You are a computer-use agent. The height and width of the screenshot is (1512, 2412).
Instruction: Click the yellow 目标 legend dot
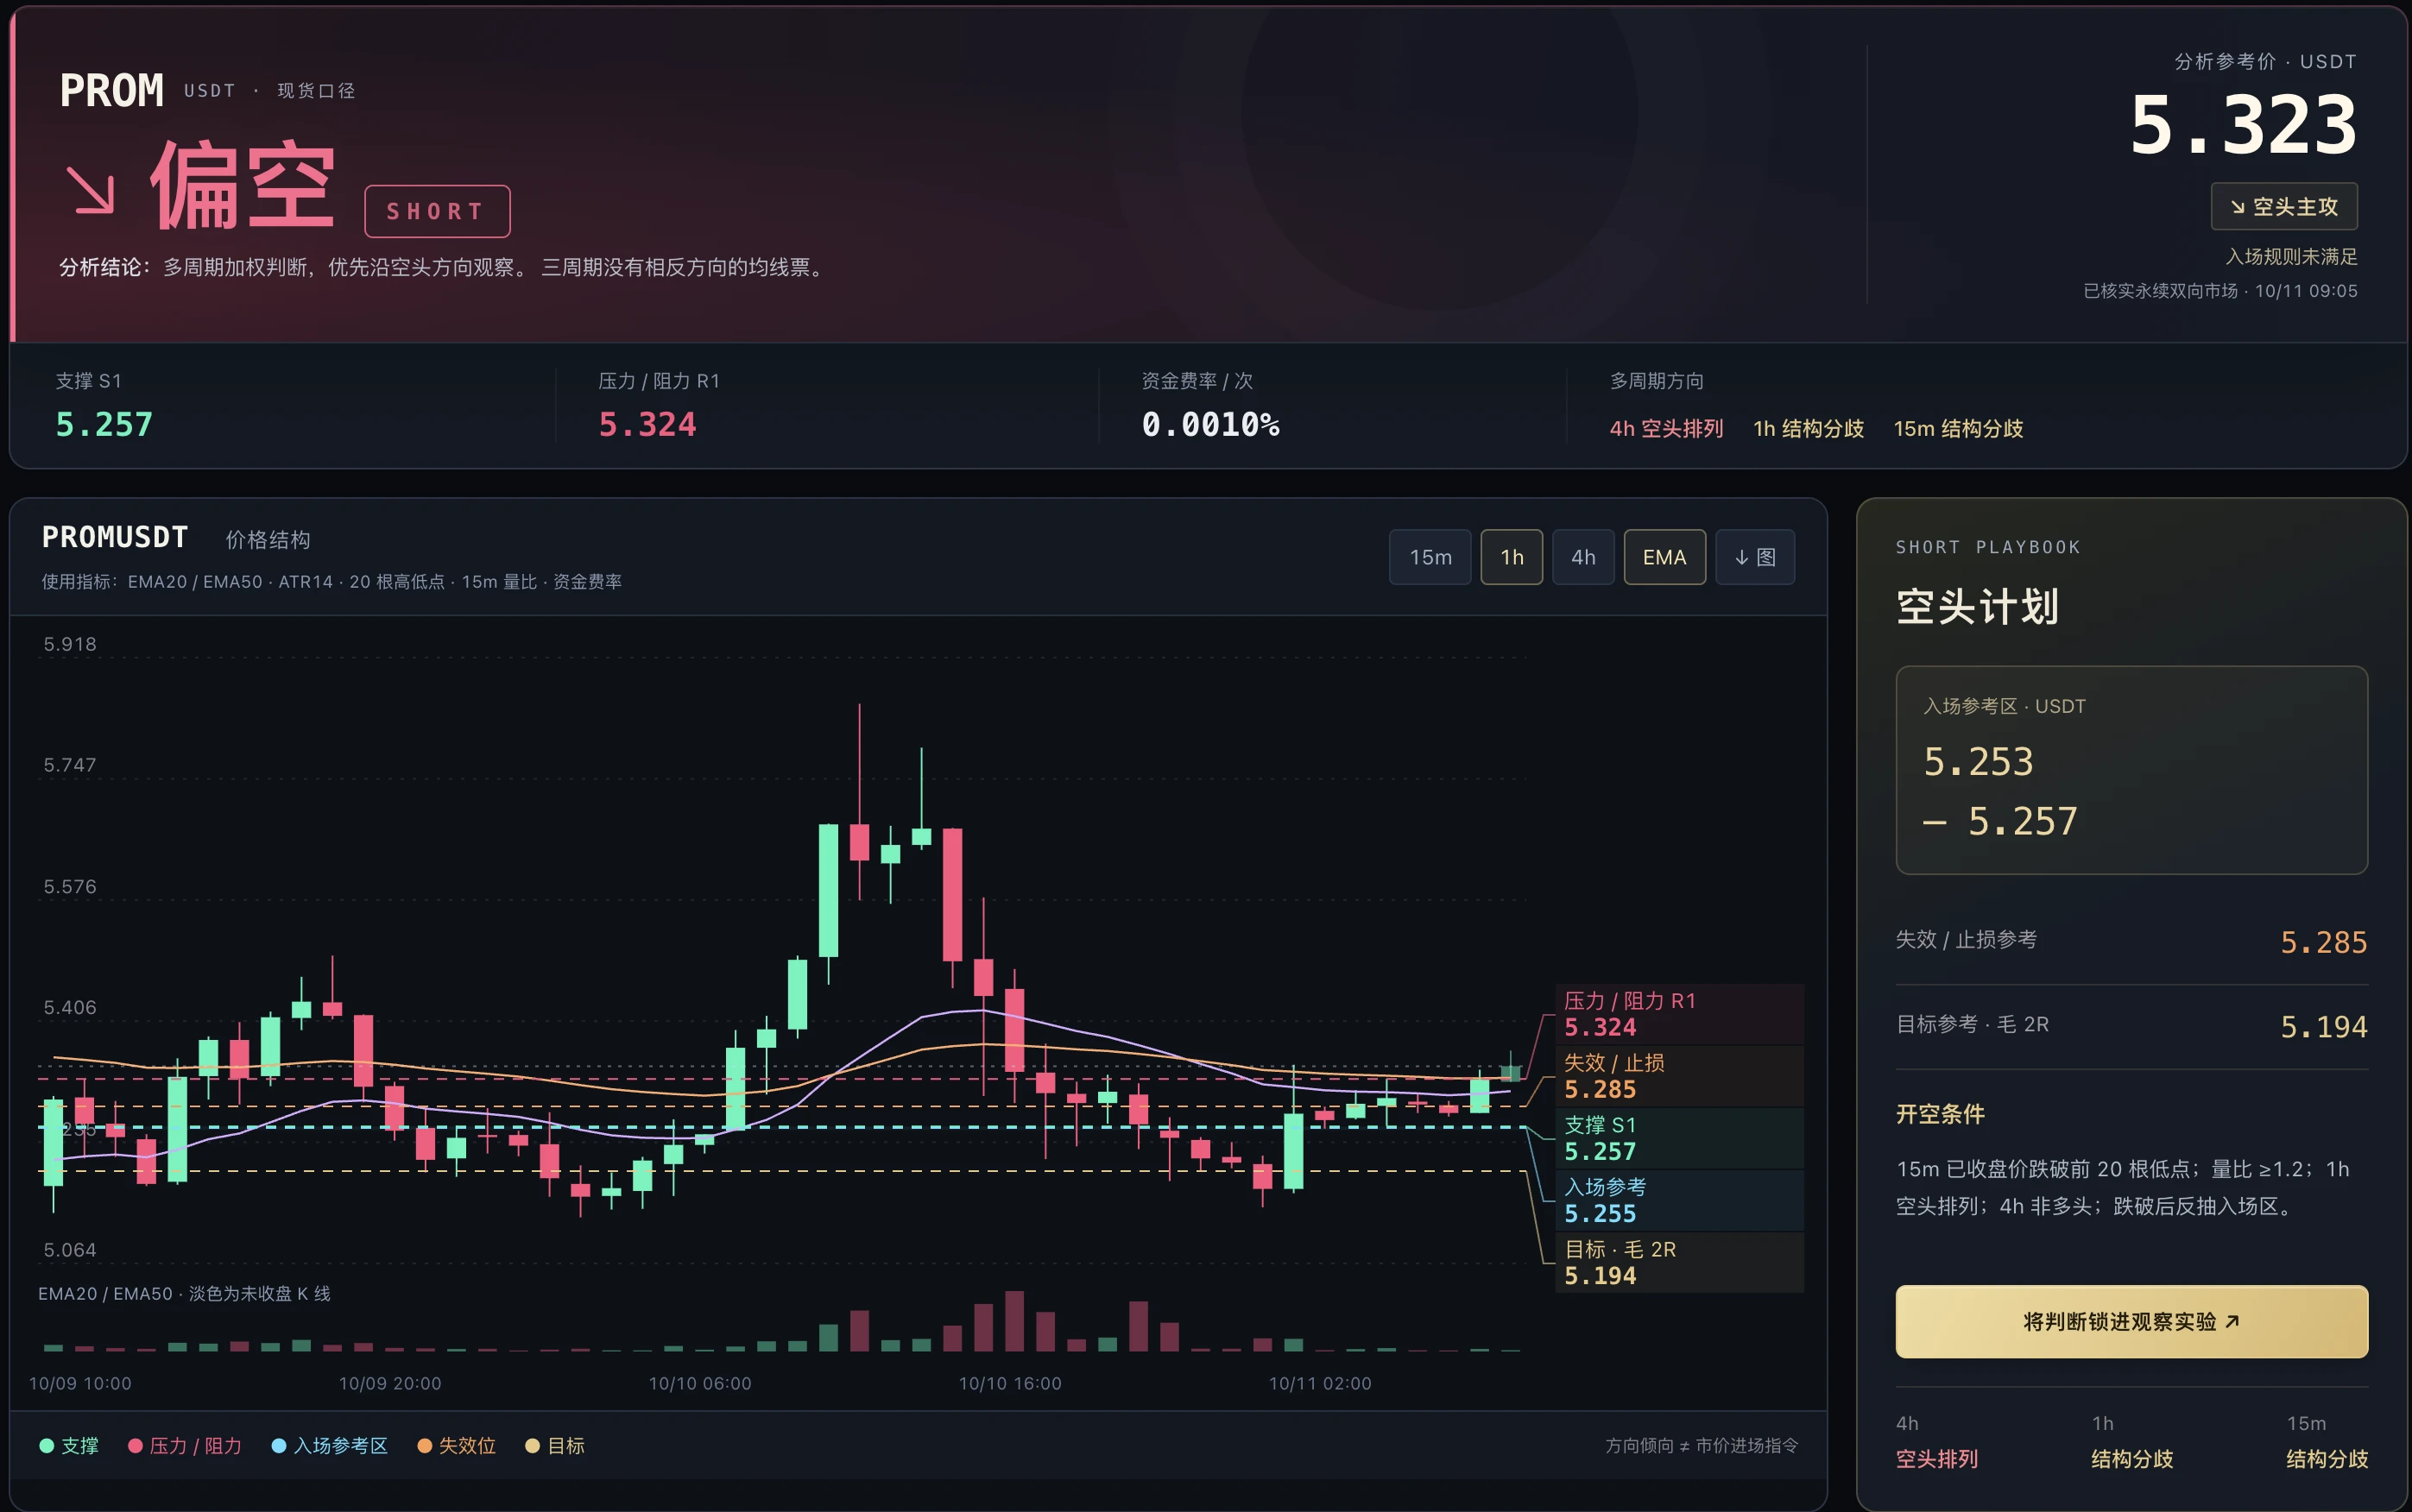[532, 1446]
